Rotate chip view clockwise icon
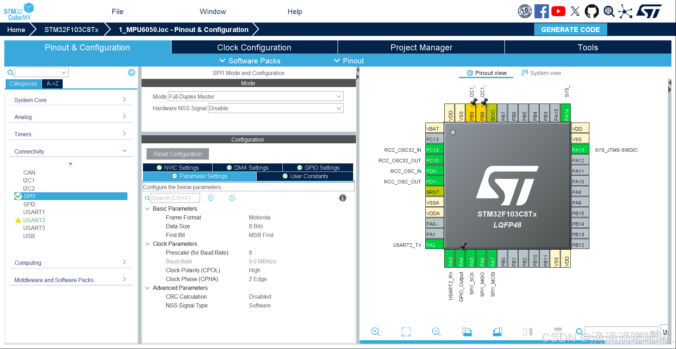The width and height of the screenshot is (676, 349). (467, 332)
